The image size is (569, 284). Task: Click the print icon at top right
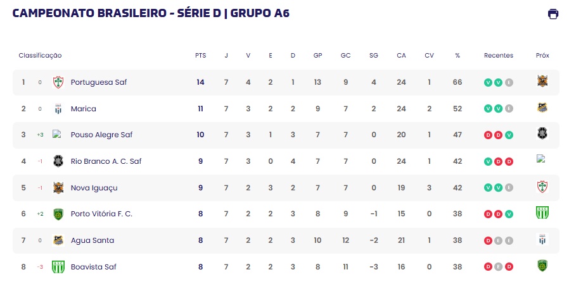[553, 14]
